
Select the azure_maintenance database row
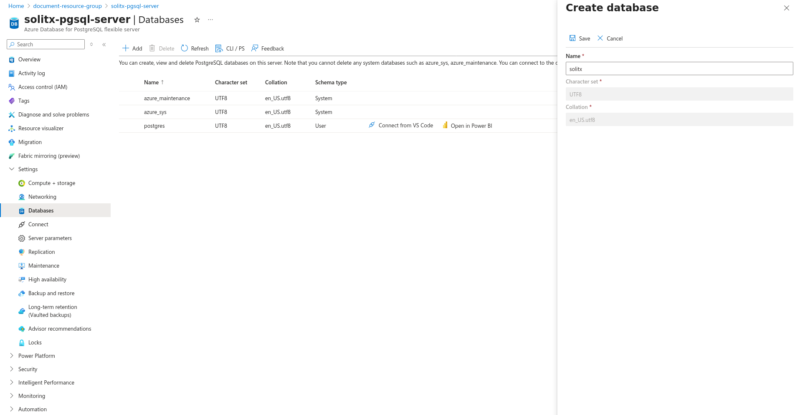pos(338,99)
